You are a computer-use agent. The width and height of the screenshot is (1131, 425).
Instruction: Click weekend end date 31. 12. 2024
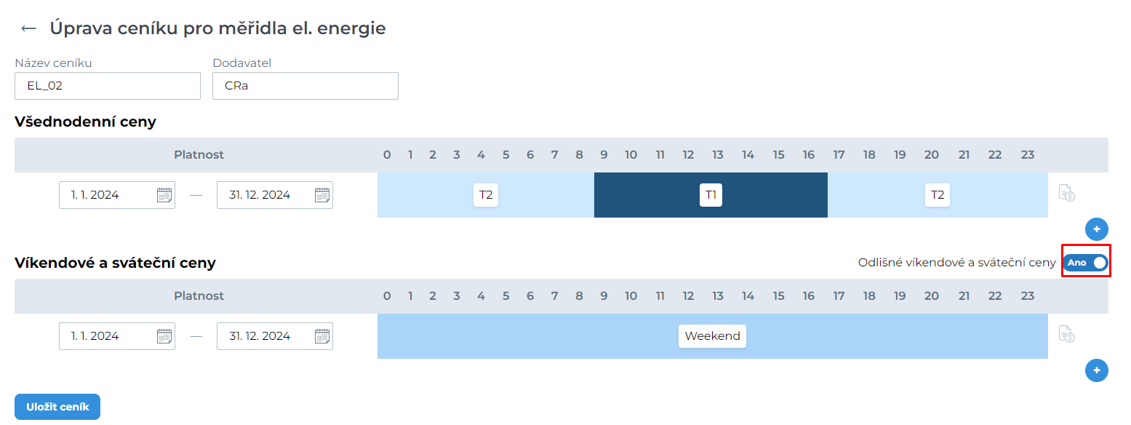260,336
